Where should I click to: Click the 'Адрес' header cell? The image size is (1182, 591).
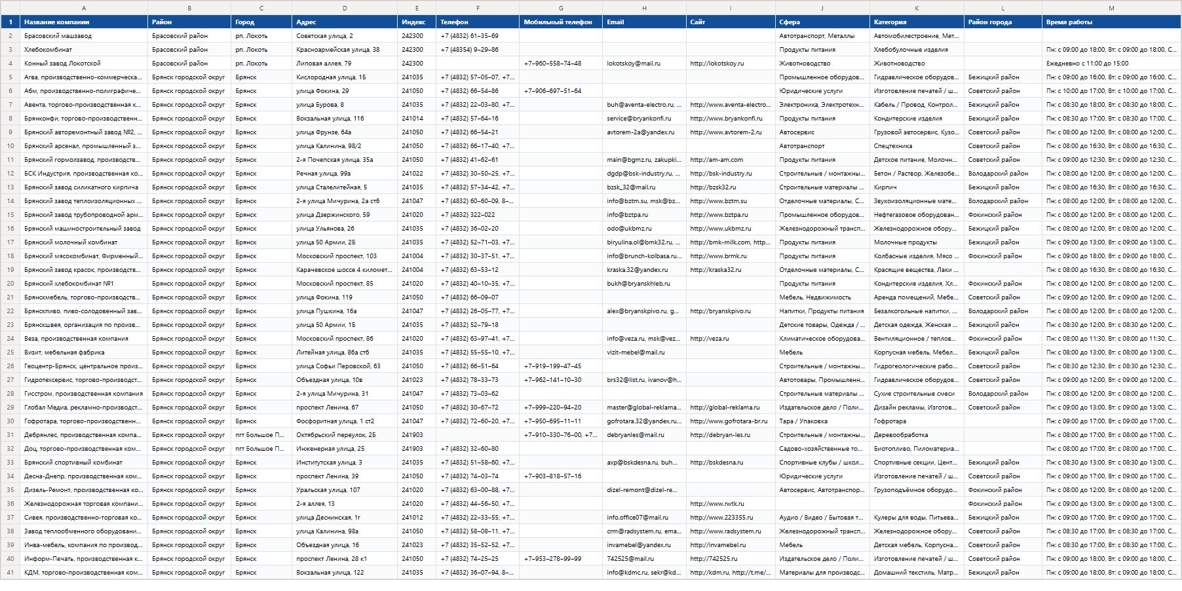click(345, 22)
